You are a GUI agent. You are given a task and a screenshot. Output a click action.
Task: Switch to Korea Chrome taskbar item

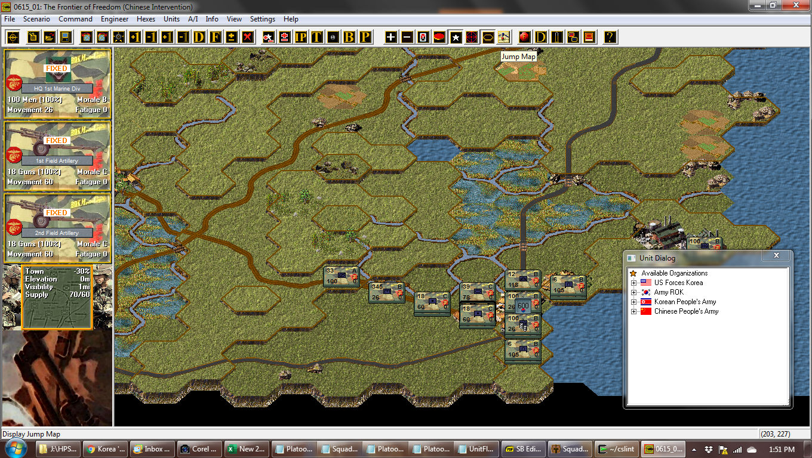coord(104,449)
